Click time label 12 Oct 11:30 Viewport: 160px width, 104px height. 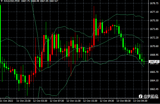[73, 101]
